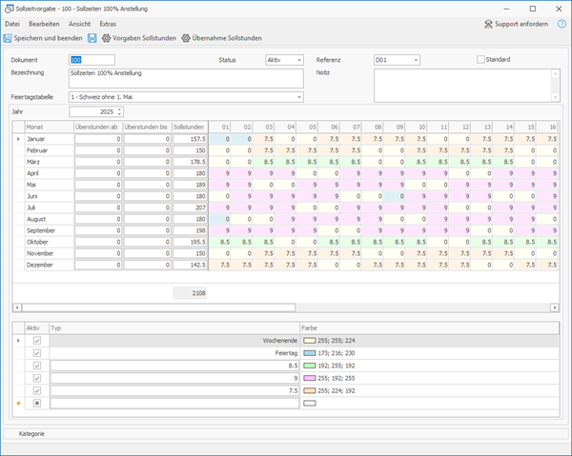Uncheck Aktiv for the Feiertag row
Screen dimensions: 572x456
[x=37, y=353]
